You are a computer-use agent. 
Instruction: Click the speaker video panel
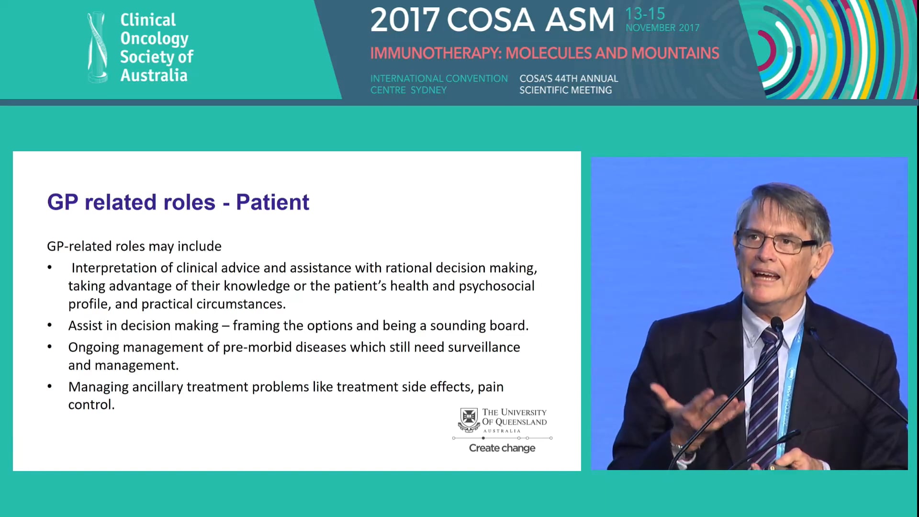tap(749, 314)
